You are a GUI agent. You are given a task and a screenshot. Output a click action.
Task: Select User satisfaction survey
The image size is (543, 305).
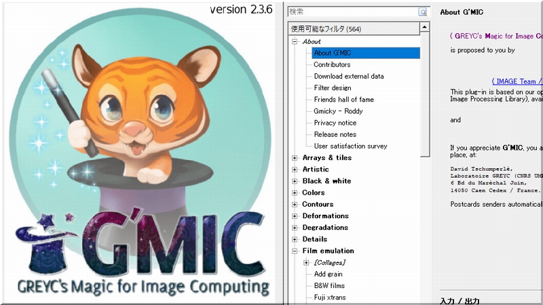tap(350, 146)
